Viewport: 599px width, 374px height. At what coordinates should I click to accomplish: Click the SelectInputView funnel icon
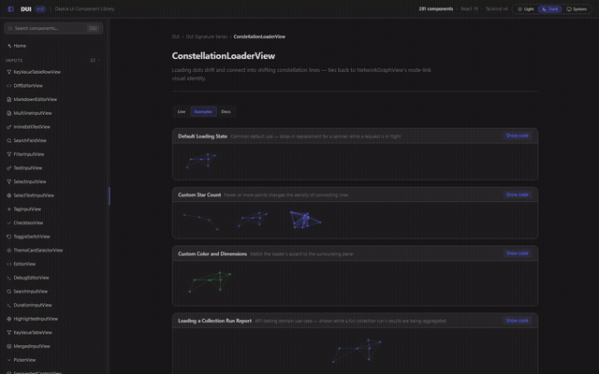pyautogui.click(x=8, y=181)
